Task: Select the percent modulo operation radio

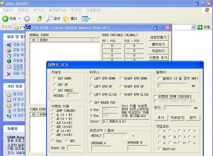Action: [159, 137]
